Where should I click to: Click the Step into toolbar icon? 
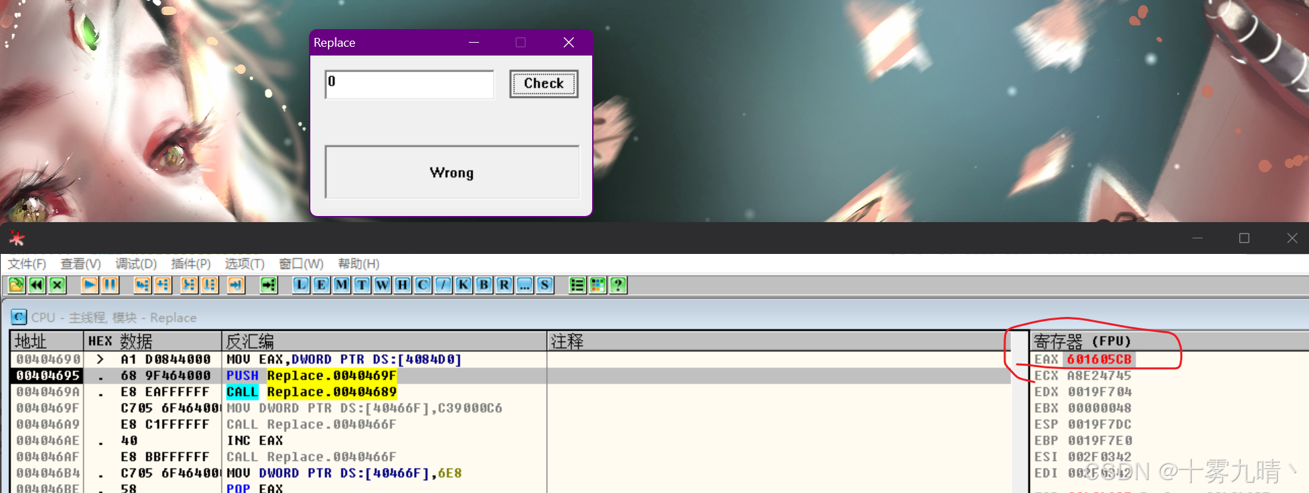coord(142,285)
